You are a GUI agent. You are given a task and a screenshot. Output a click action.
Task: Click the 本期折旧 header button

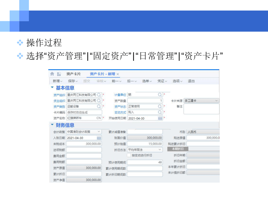point(178,149)
